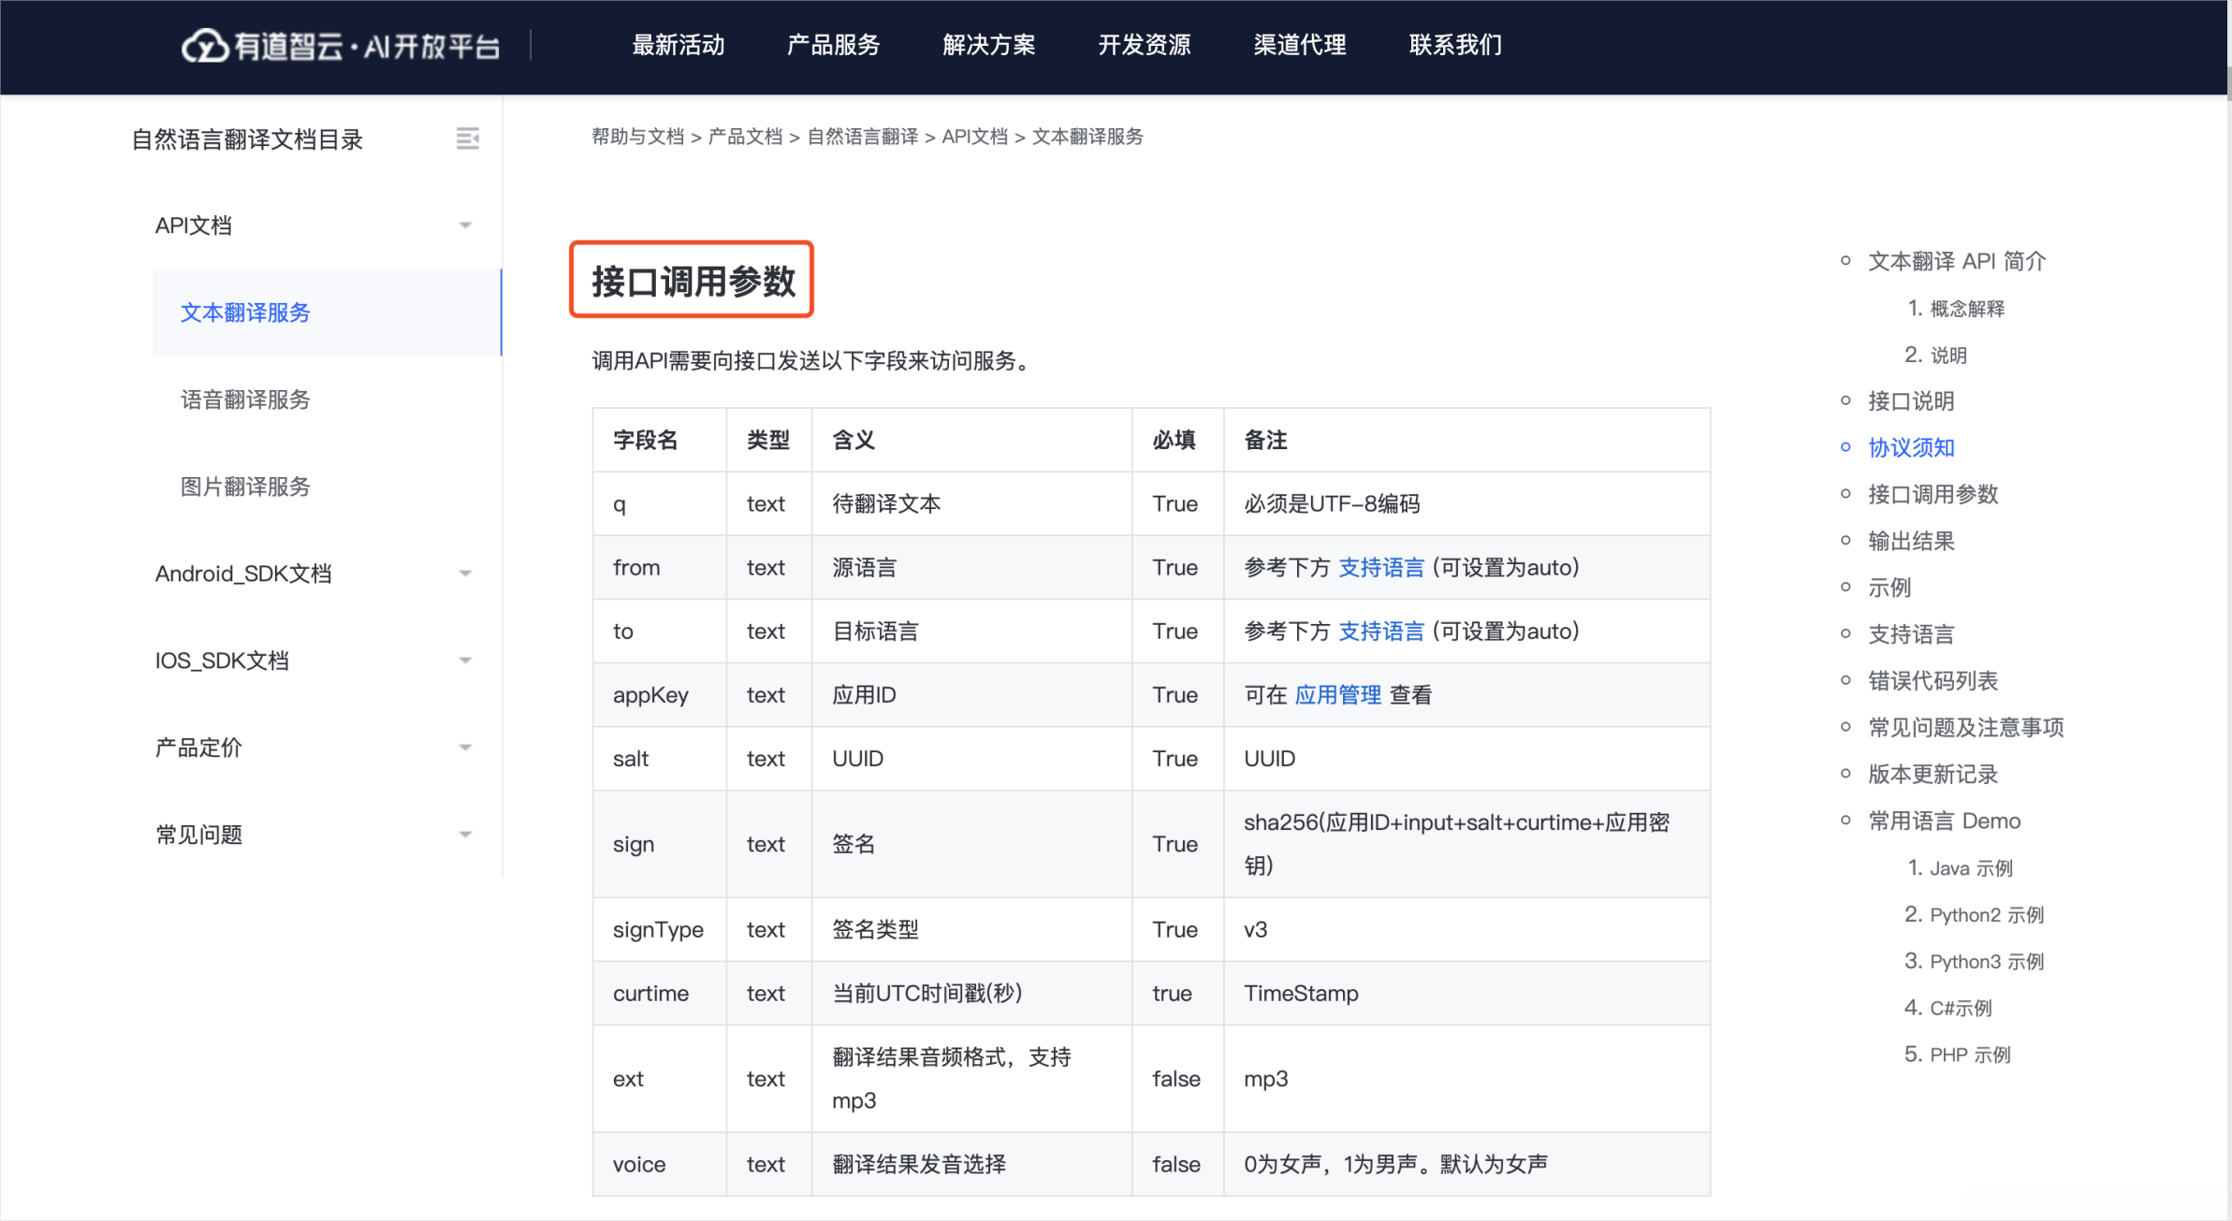Open the 开发资源 menu
Image resolution: width=2232 pixels, height=1221 pixels.
point(1145,45)
